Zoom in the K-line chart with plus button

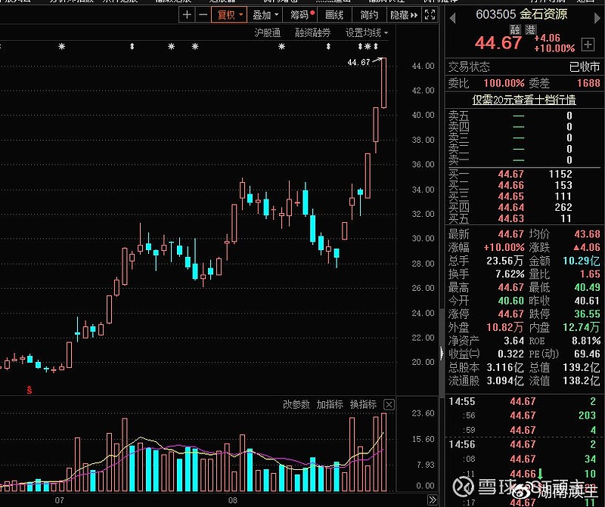coord(187,15)
